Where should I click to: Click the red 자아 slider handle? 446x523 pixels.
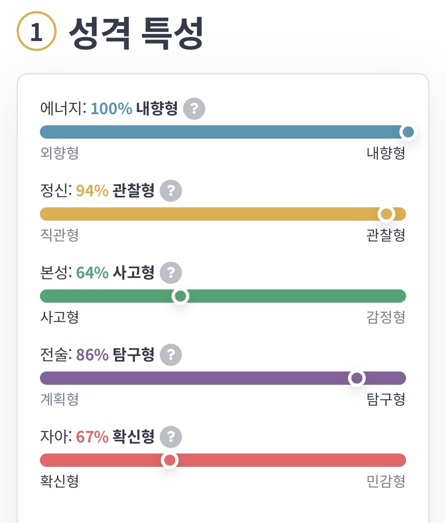click(170, 460)
